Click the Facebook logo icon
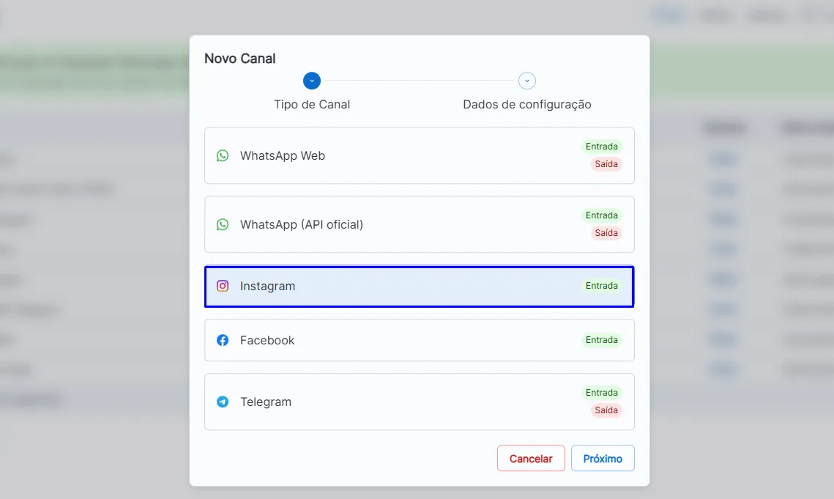 pos(223,340)
